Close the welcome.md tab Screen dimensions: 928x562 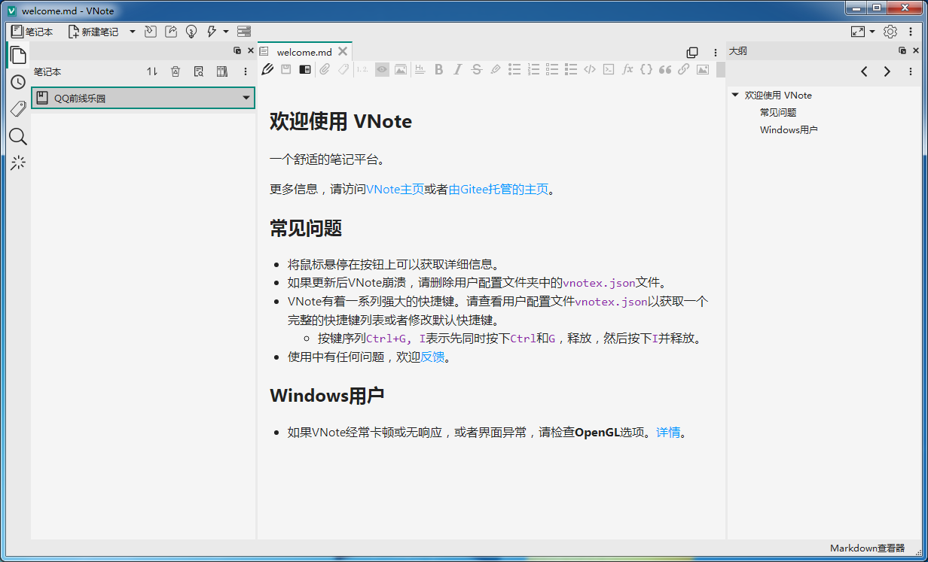pyautogui.click(x=343, y=52)
